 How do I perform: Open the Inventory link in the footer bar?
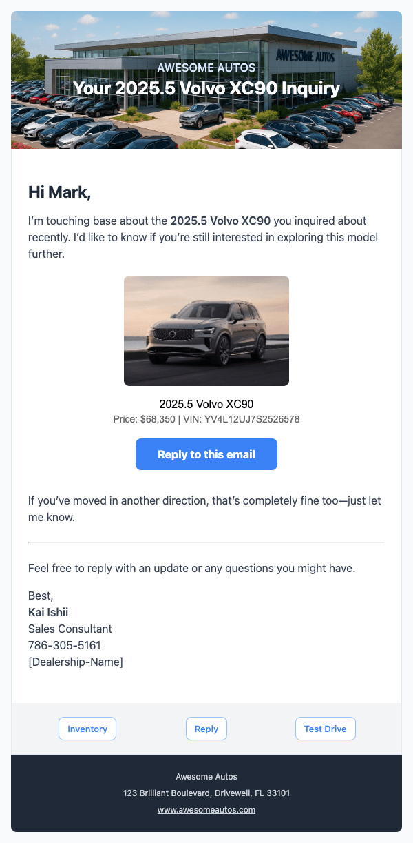pos(87,729)
